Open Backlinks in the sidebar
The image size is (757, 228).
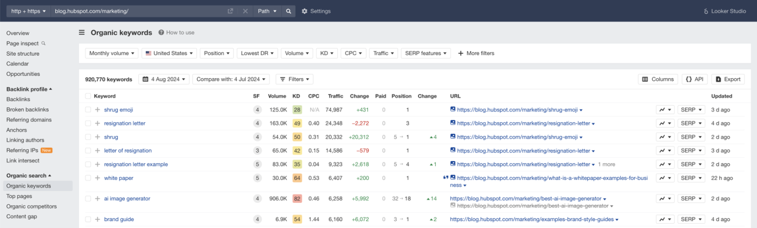(18, 99)
